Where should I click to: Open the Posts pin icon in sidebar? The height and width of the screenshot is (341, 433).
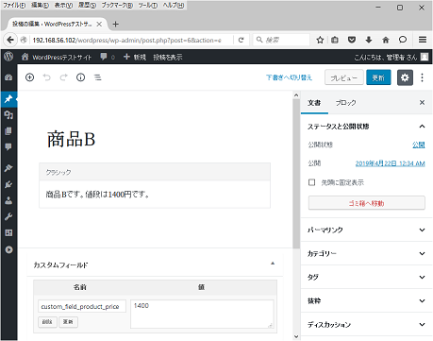point(8,99)
